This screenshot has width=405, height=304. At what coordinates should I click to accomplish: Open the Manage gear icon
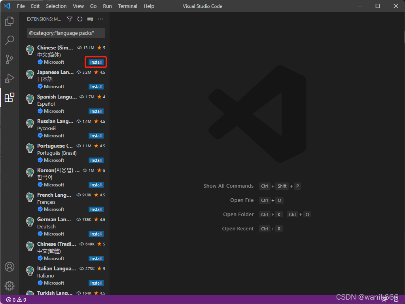point(9,286)
